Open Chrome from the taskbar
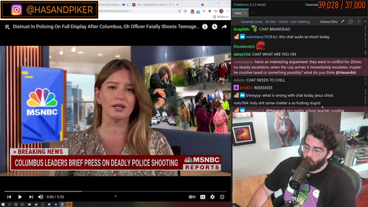This screenshot has width=368, height=207. [36, 205]
